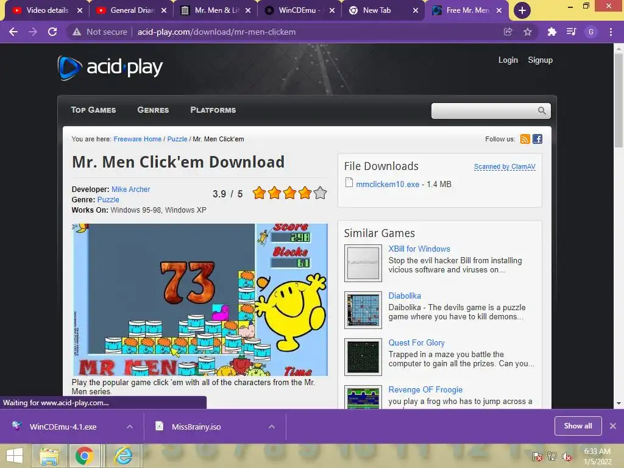Open the media controls icon
The height and width of the screenshot is (468, 624).
(572, 32)
